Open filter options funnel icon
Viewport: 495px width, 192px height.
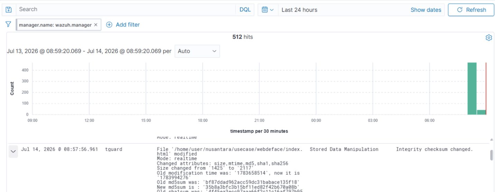(x=8, y=25)
